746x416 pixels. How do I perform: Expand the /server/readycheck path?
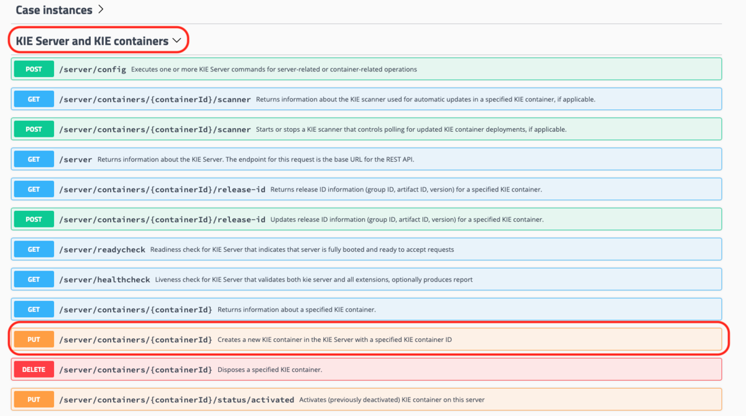point(102,249)
